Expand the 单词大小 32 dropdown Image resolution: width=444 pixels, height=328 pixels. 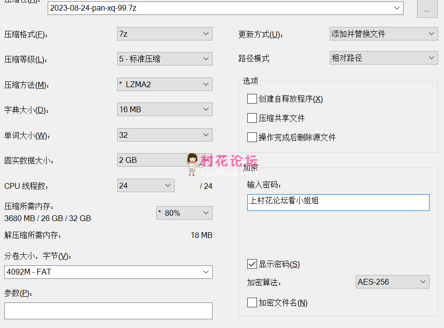(165, 135)
